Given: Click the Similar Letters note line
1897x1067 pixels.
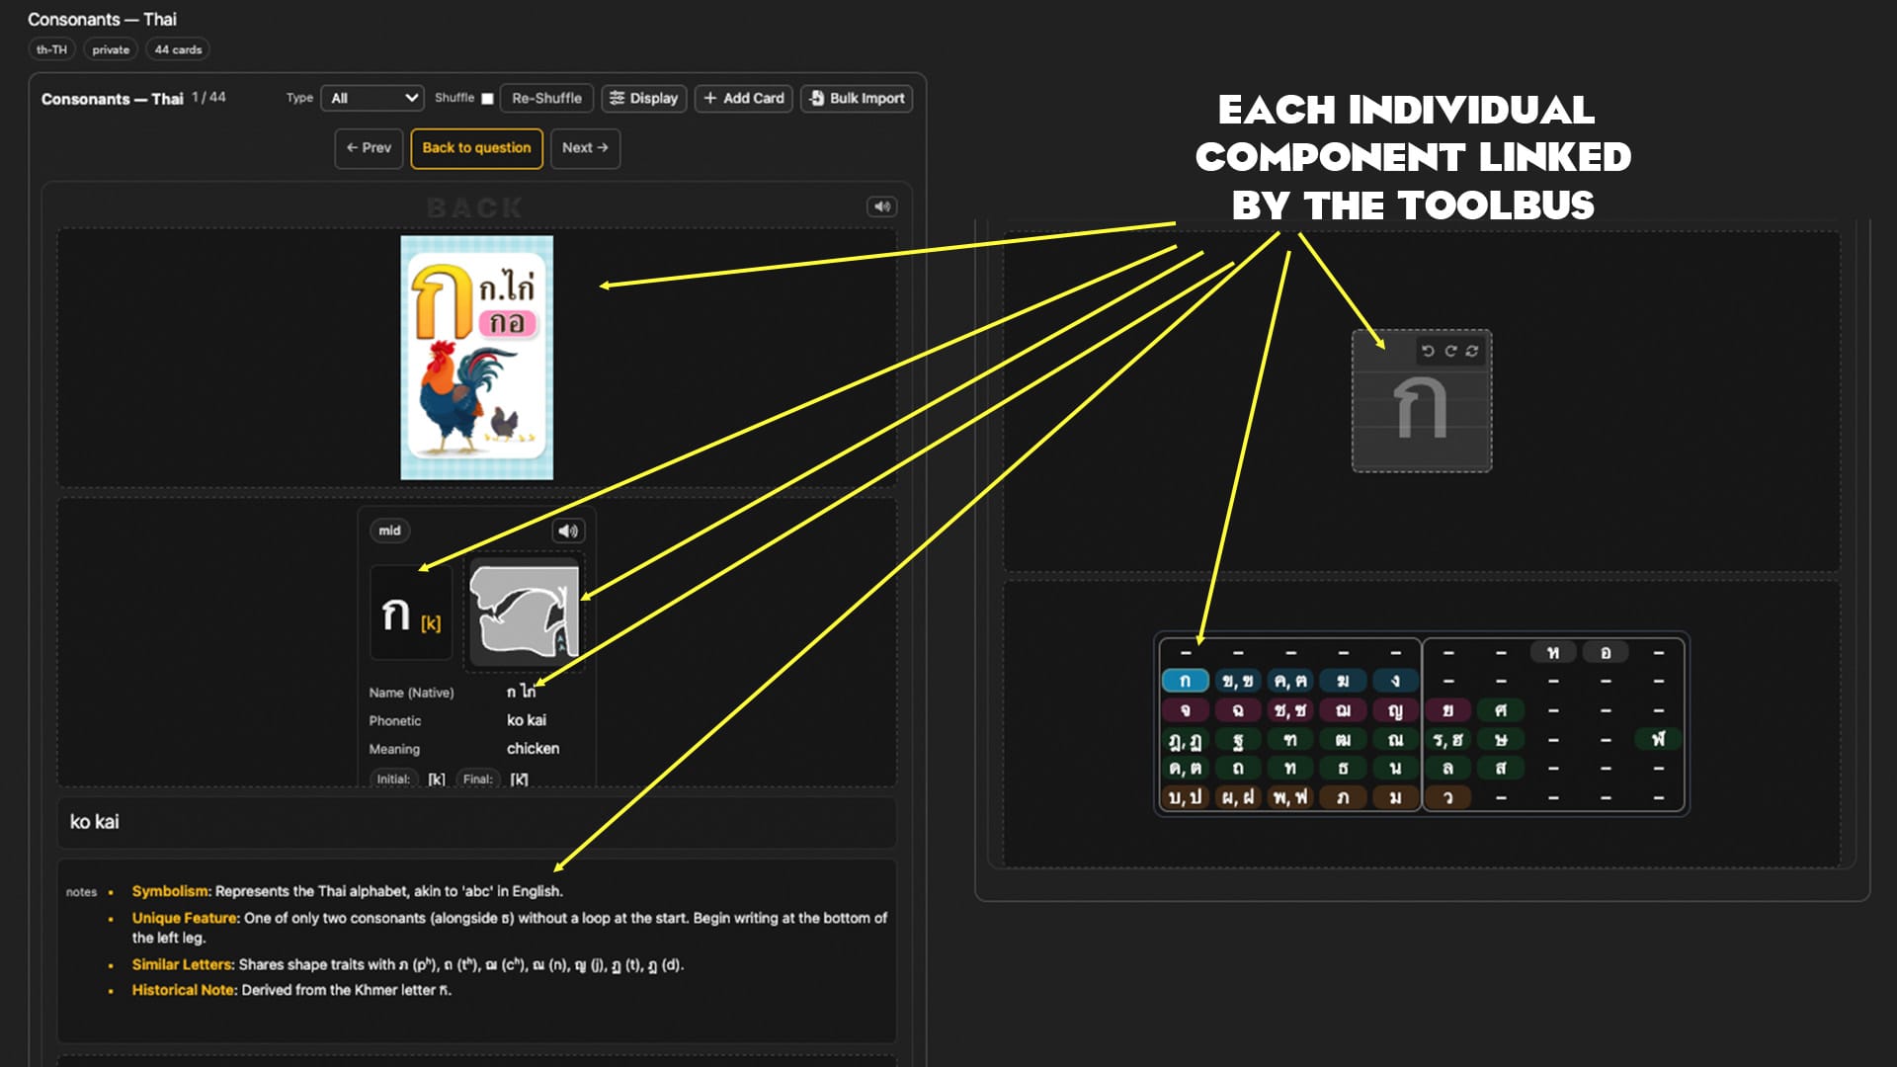Looking at the screenshot, I should pyautogui.click(x=408, y=964).
